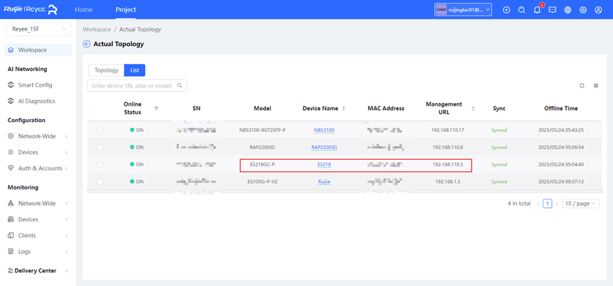Image resolution: width=613 pixels, height=286 pixels.
Task: Sort by Management URL arrows
Action: (x=473, y=109)
